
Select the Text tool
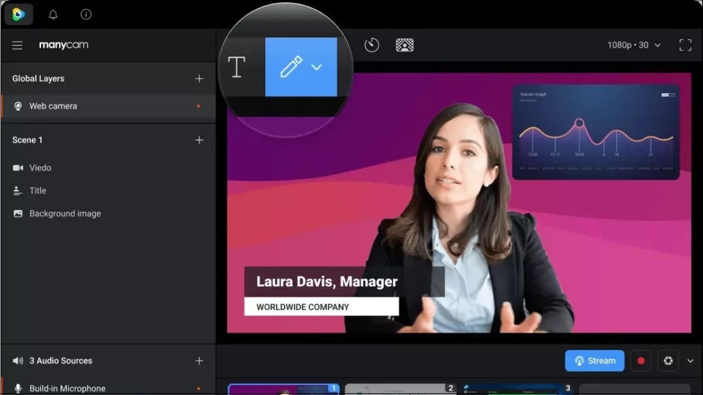coord(237,67)
